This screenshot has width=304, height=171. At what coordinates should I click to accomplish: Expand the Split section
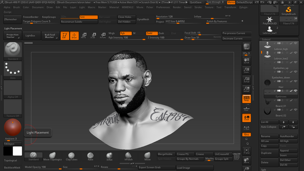[x=264, y=170]
